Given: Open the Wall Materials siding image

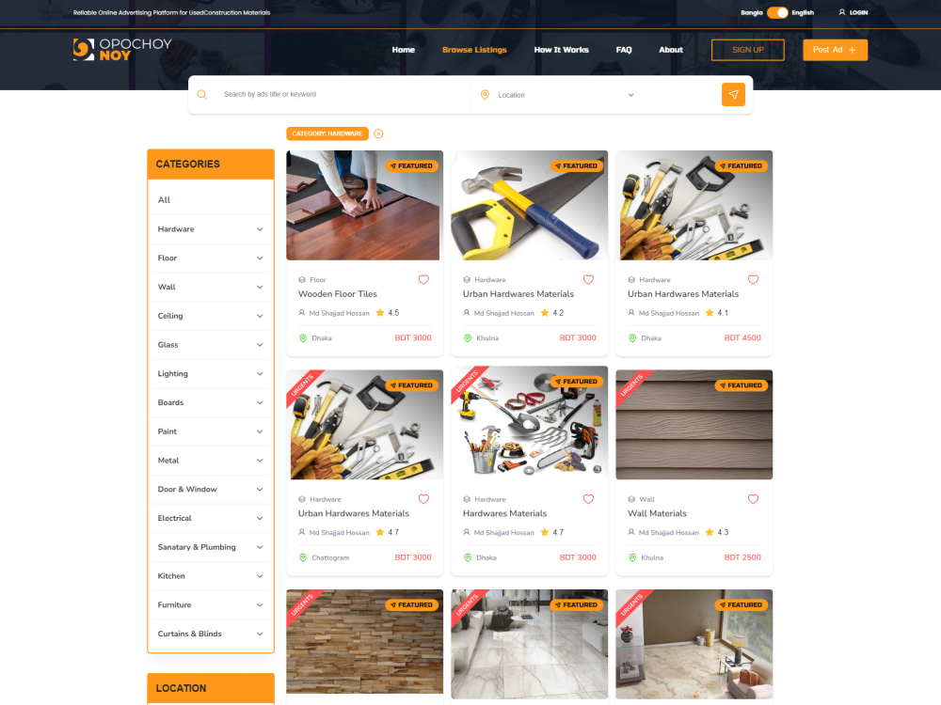Looking at the screenshot, I should click(694, 425).
